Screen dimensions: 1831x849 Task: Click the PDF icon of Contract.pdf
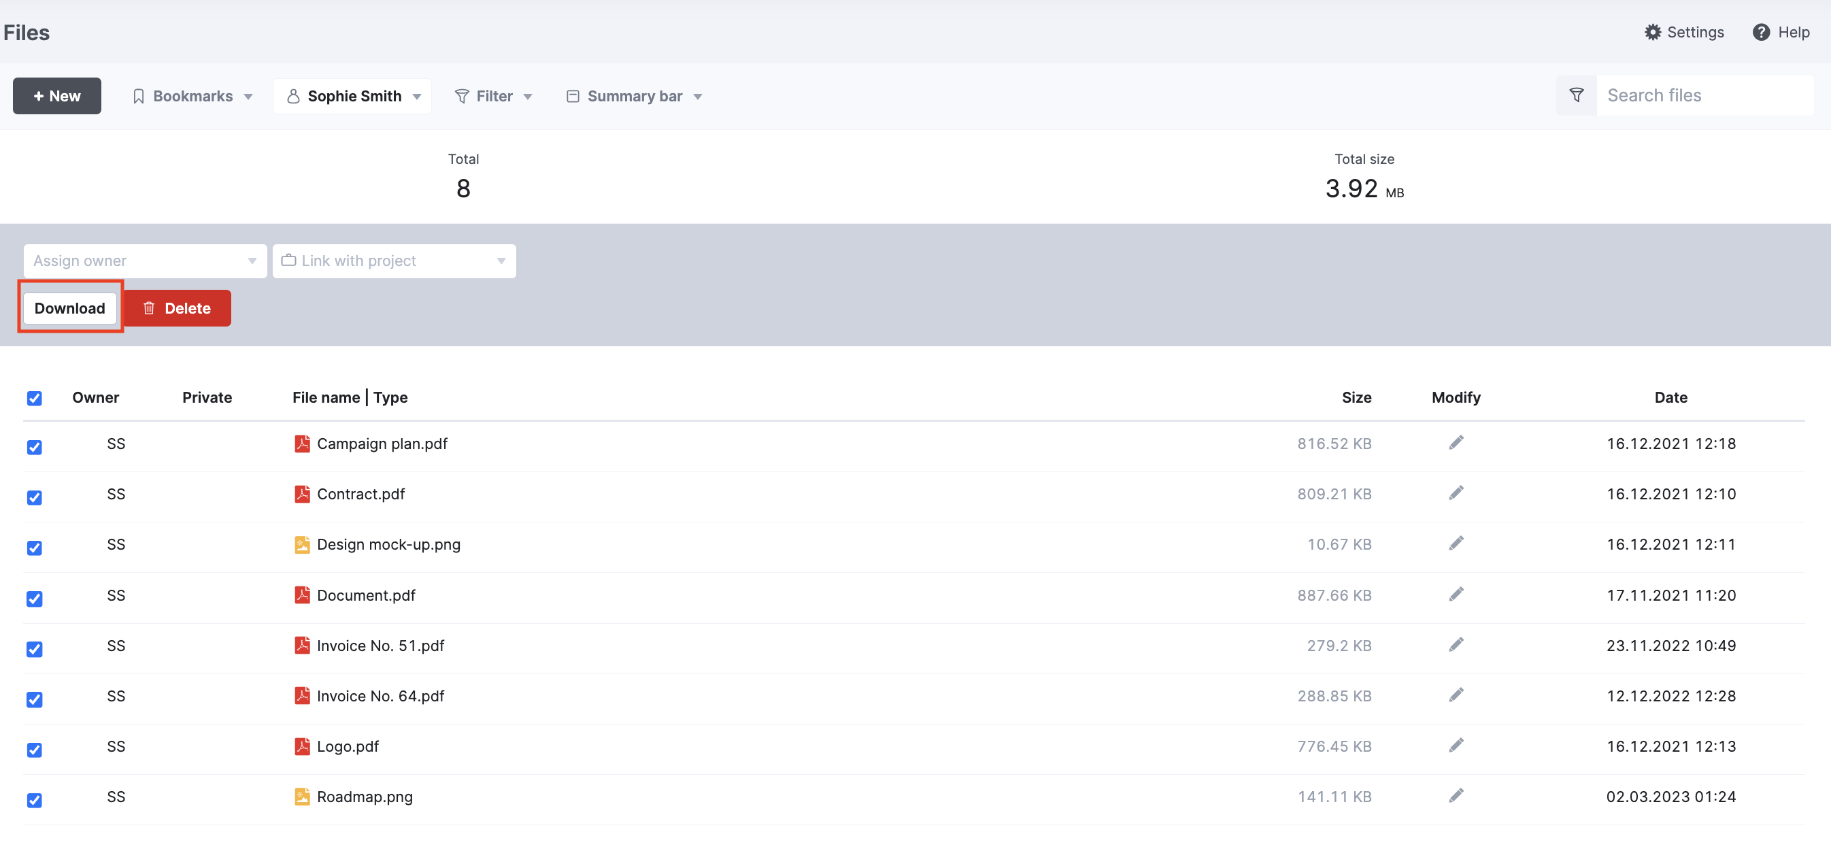pyautogui.click(x=302, y=494)
